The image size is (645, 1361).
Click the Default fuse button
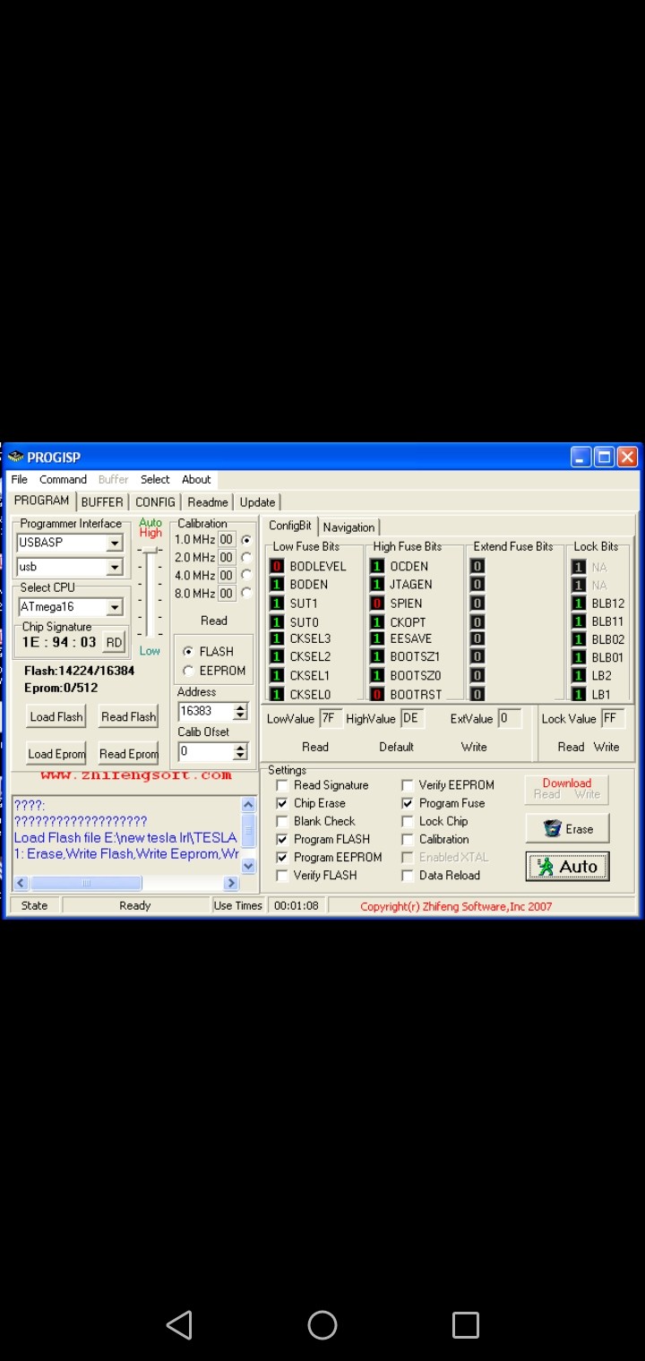click(x=396, y=747)
